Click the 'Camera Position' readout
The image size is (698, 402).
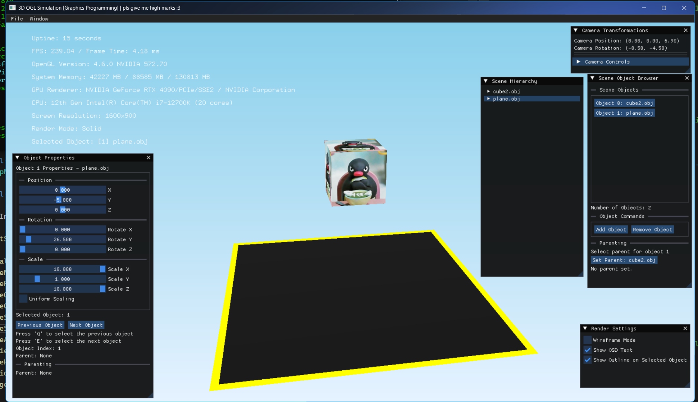pyautogui.click(x=626, y=41)
